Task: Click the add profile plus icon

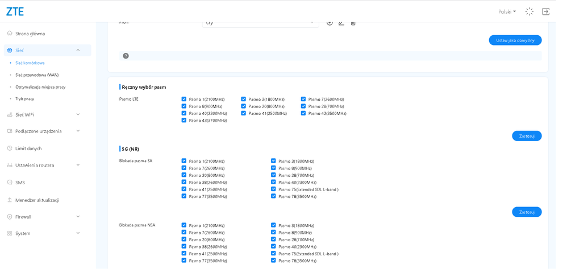Action: click(x=330, y=23)
